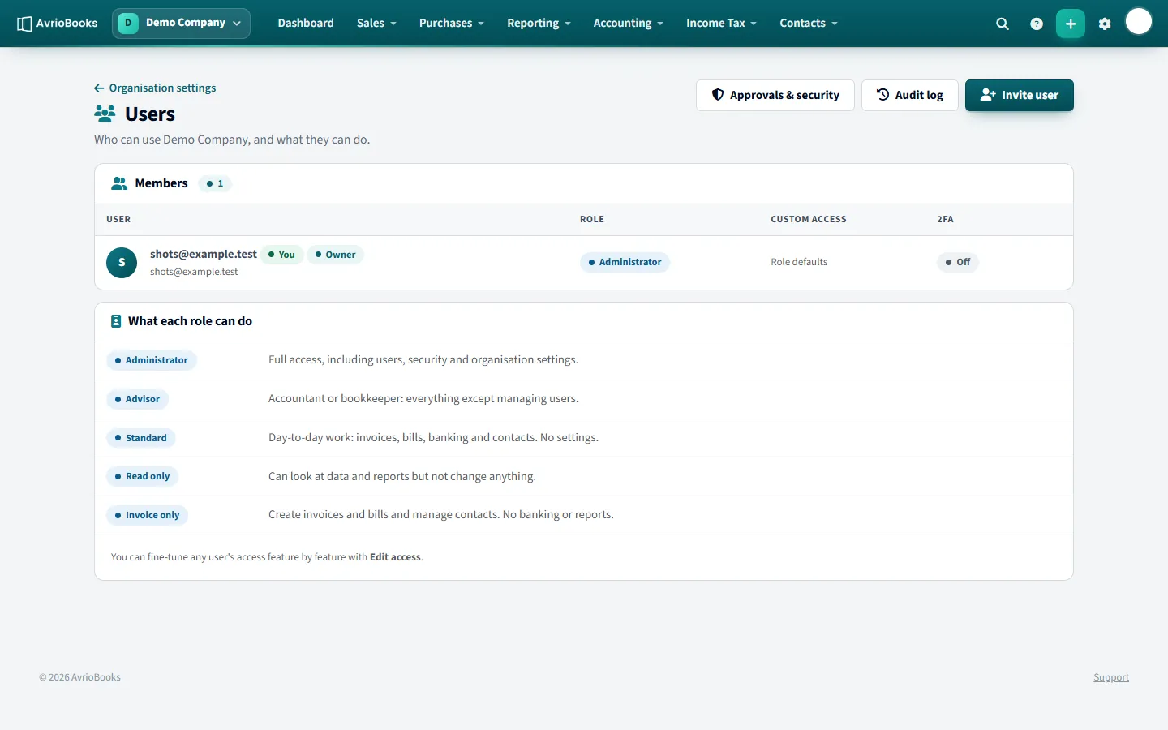Open the help question mark icon

tap(1037, 24)
